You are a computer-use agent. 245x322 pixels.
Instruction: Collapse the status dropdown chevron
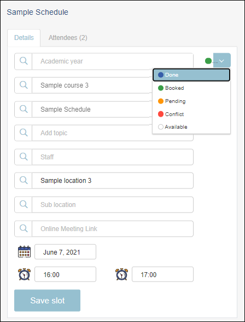[x=222, y=60]
